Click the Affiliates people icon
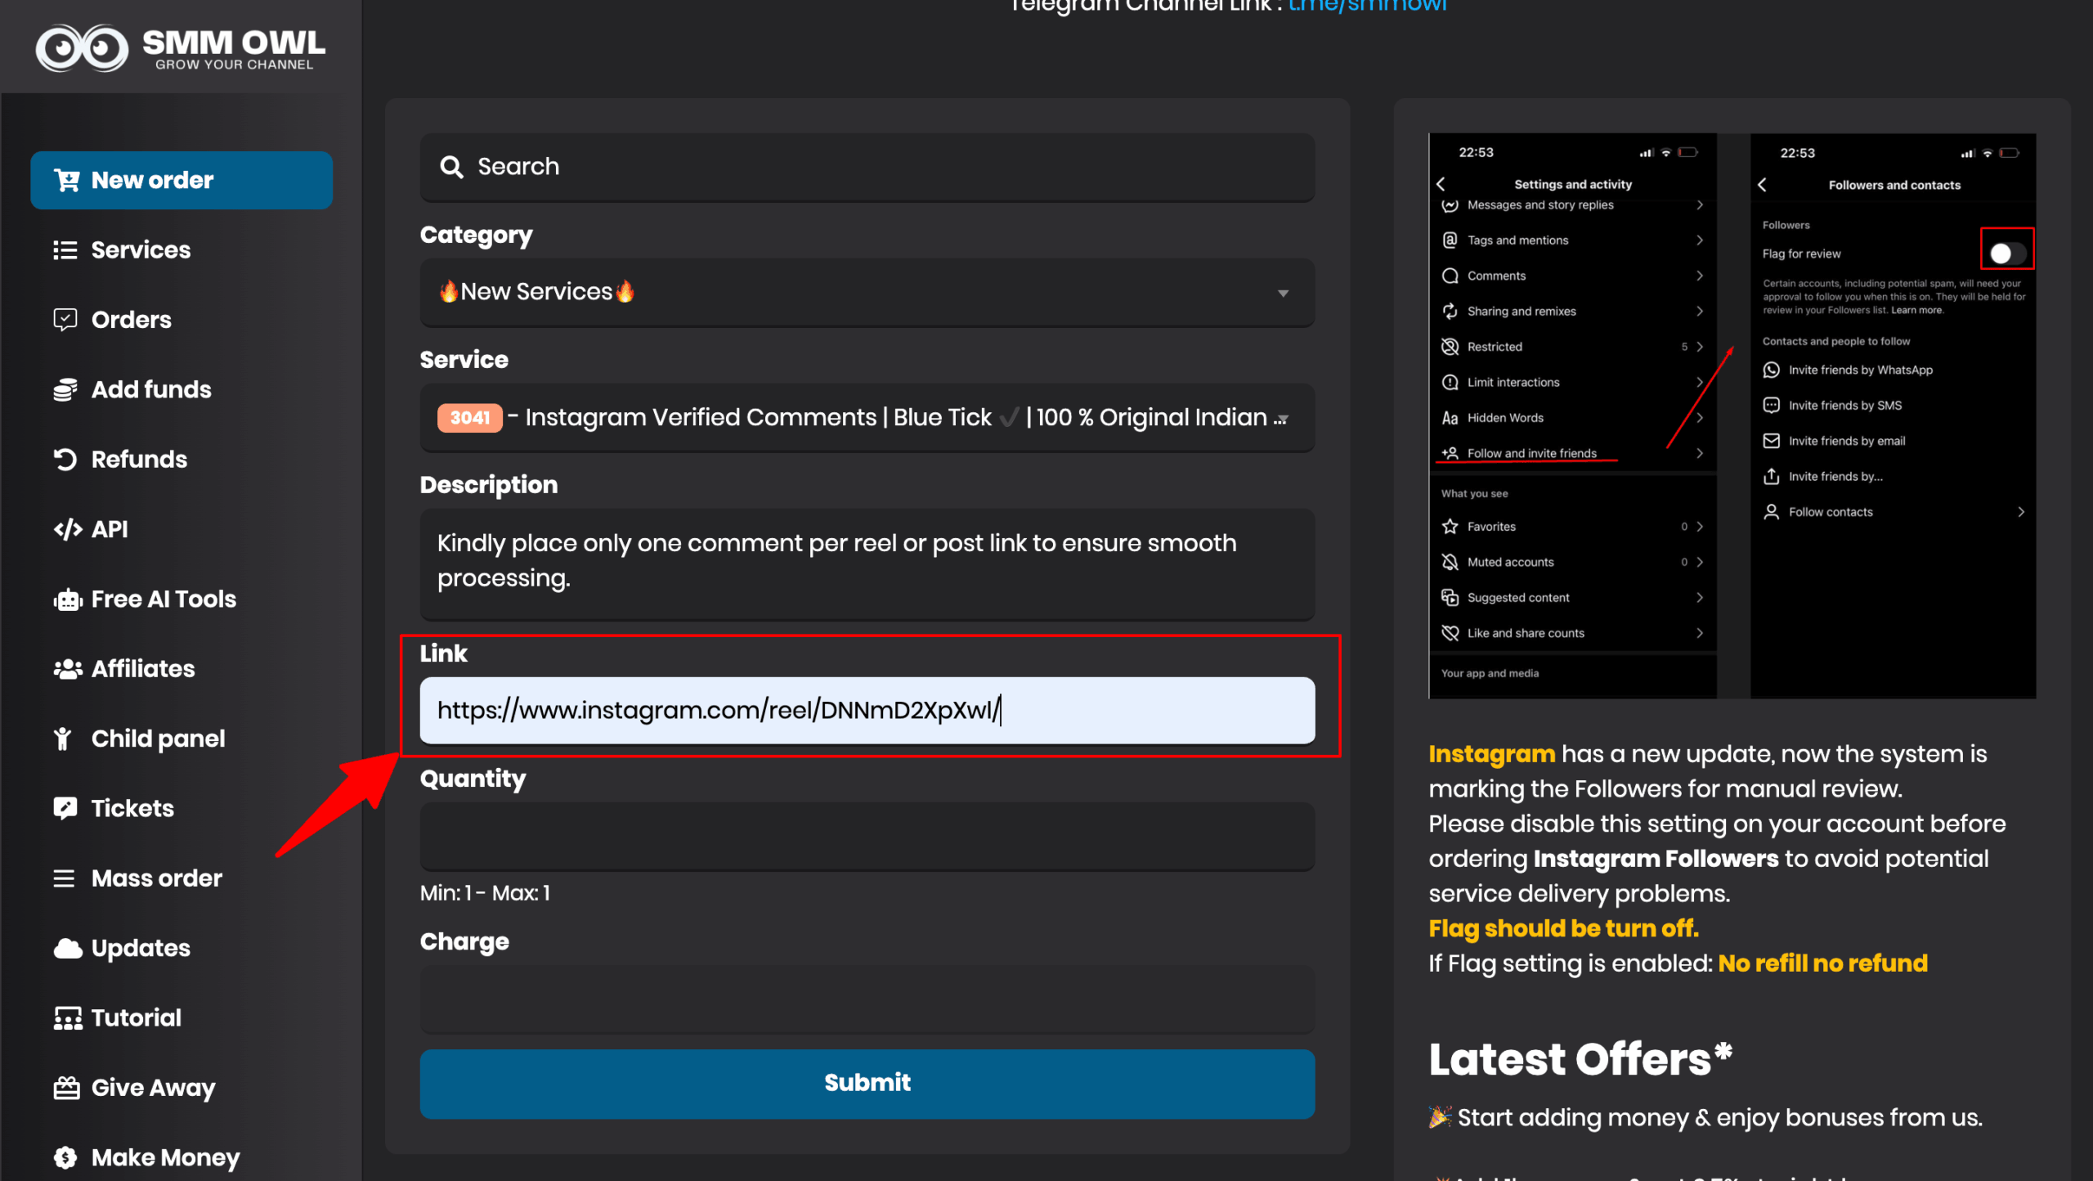The image size is (2093, 1181). 68,669
